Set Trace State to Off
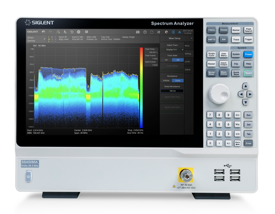Screen dimensions: 275x214 (x=178, y=60)
